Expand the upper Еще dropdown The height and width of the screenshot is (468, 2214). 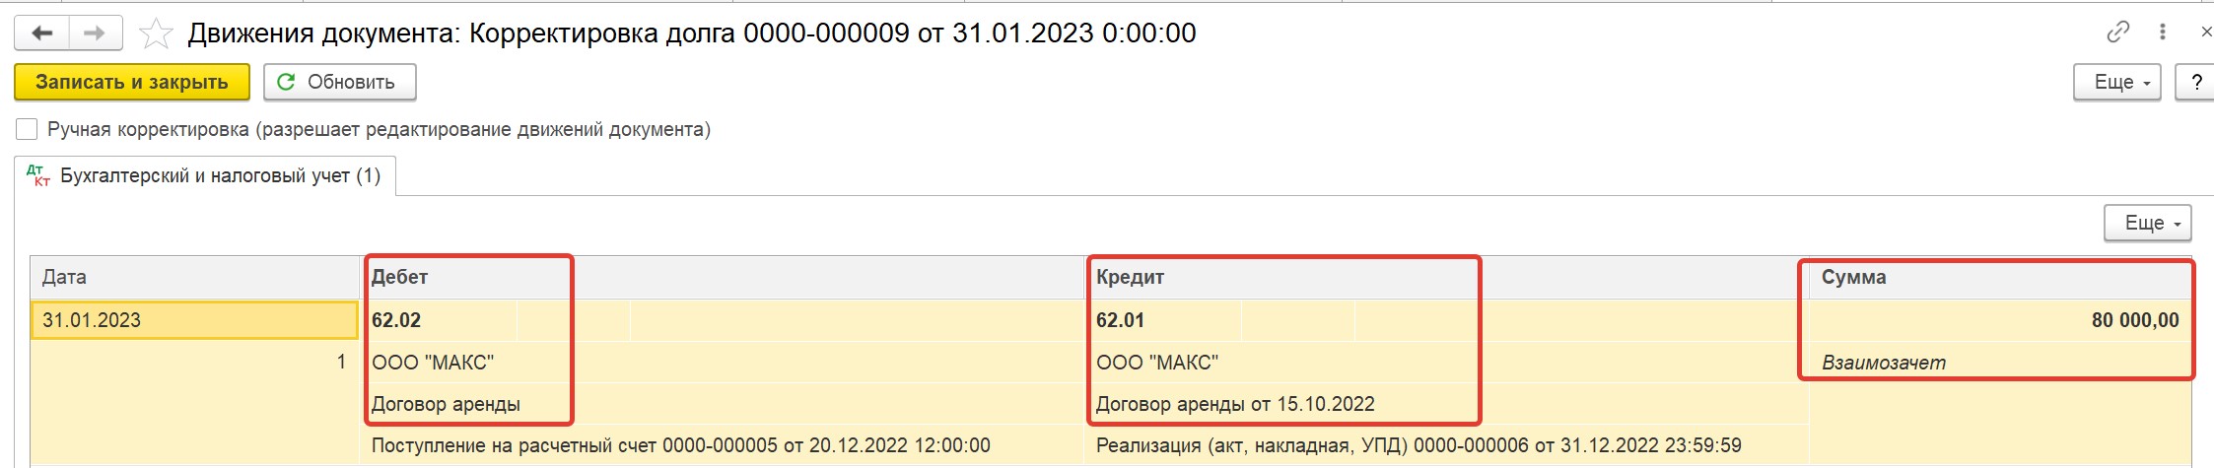pyautogui.click(x=2116, y=82)
